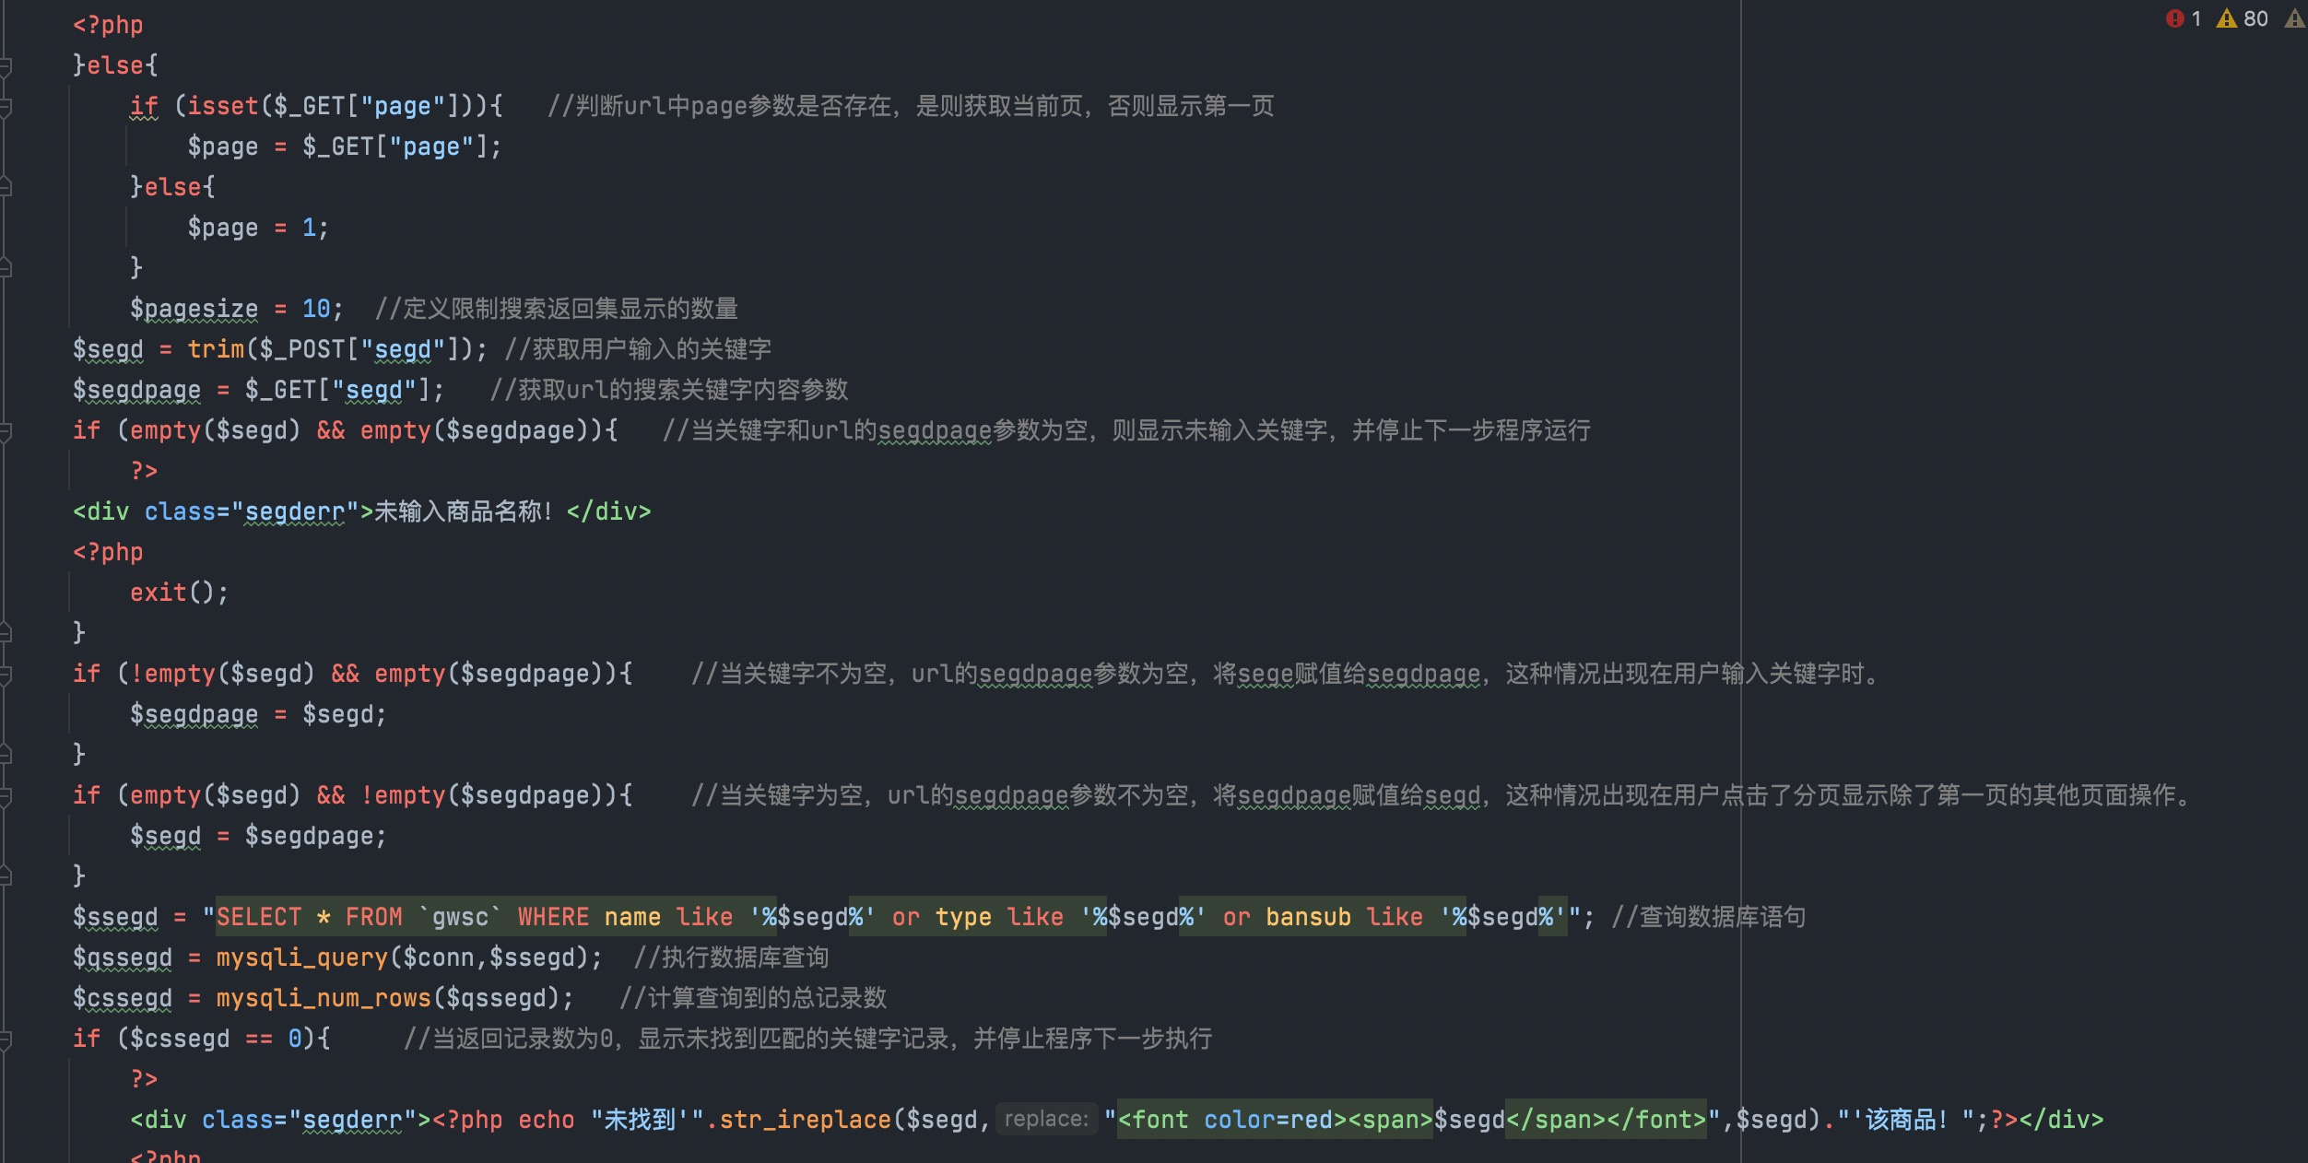Fold the inner }else{ branch of isset
The width and height of the screenshot is (2308, 1163).
[6, 188]
